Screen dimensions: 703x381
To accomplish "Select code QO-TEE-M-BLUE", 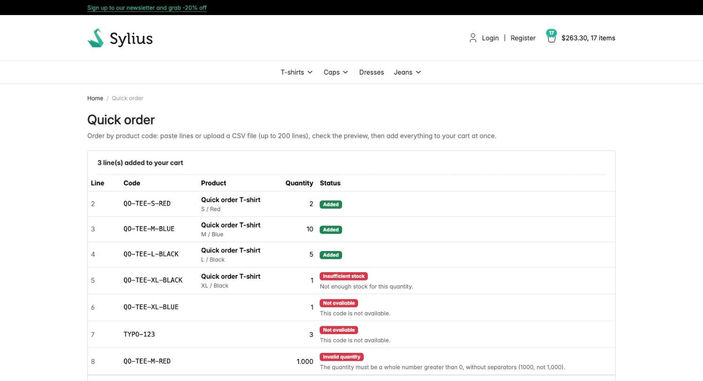I will pos(149,229).
